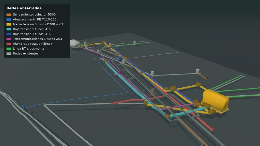
Task: Select 'Baja tensión 5 tubos Ø160' legend text
Action: [x=33, y=34]
